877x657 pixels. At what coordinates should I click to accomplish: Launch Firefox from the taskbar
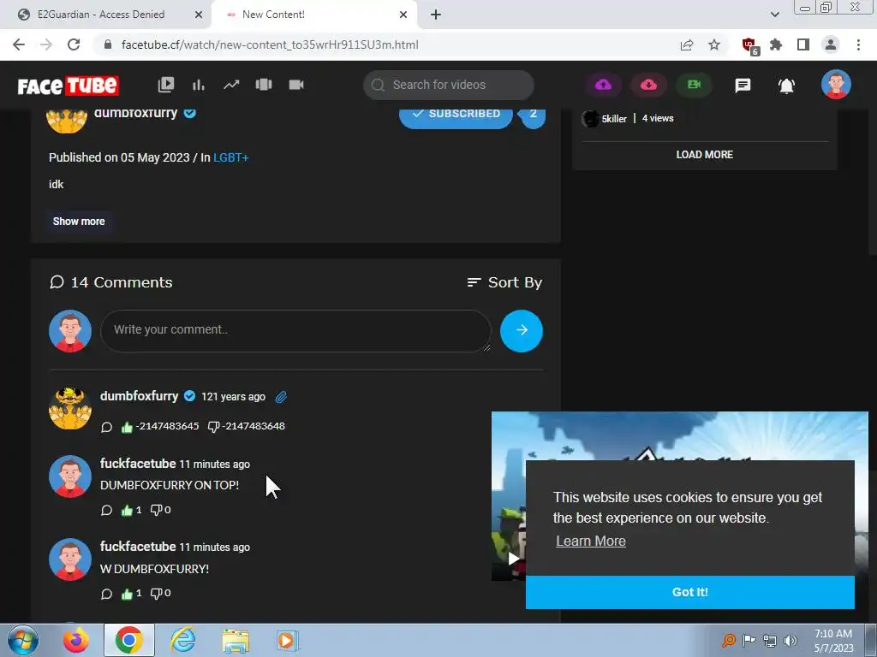(75, 640)
